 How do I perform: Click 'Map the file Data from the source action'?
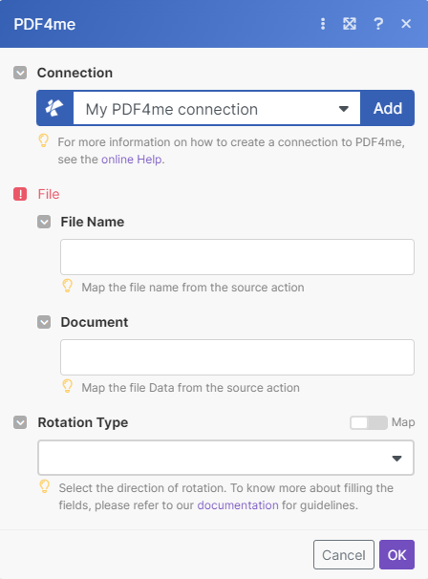point(190,388)
